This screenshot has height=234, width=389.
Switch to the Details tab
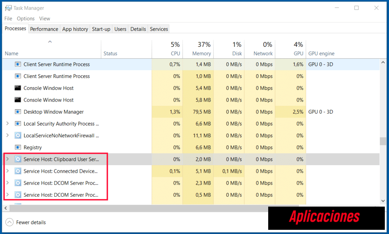click(138, 29)
